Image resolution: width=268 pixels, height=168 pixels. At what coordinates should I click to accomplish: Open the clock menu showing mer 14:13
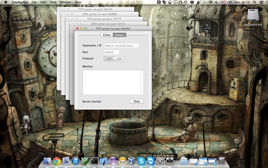[x=242, y=2]
